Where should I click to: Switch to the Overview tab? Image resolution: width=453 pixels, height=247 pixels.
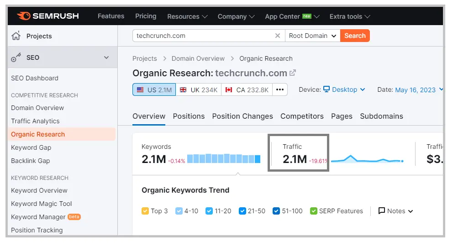pyautogui.click(x=149, y=116)
